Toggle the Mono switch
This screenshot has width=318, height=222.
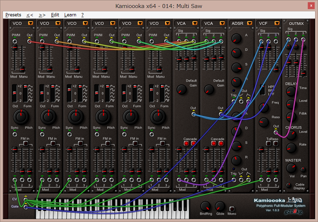coord(231,208)
